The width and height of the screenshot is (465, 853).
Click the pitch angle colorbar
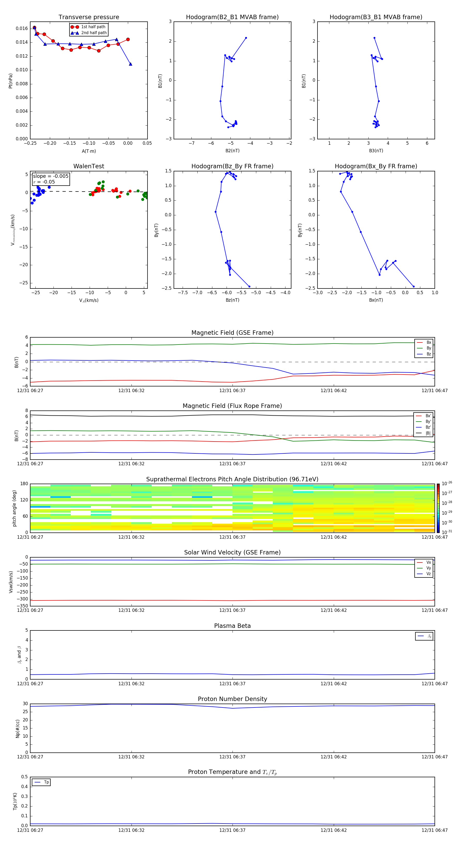point(438,508)
